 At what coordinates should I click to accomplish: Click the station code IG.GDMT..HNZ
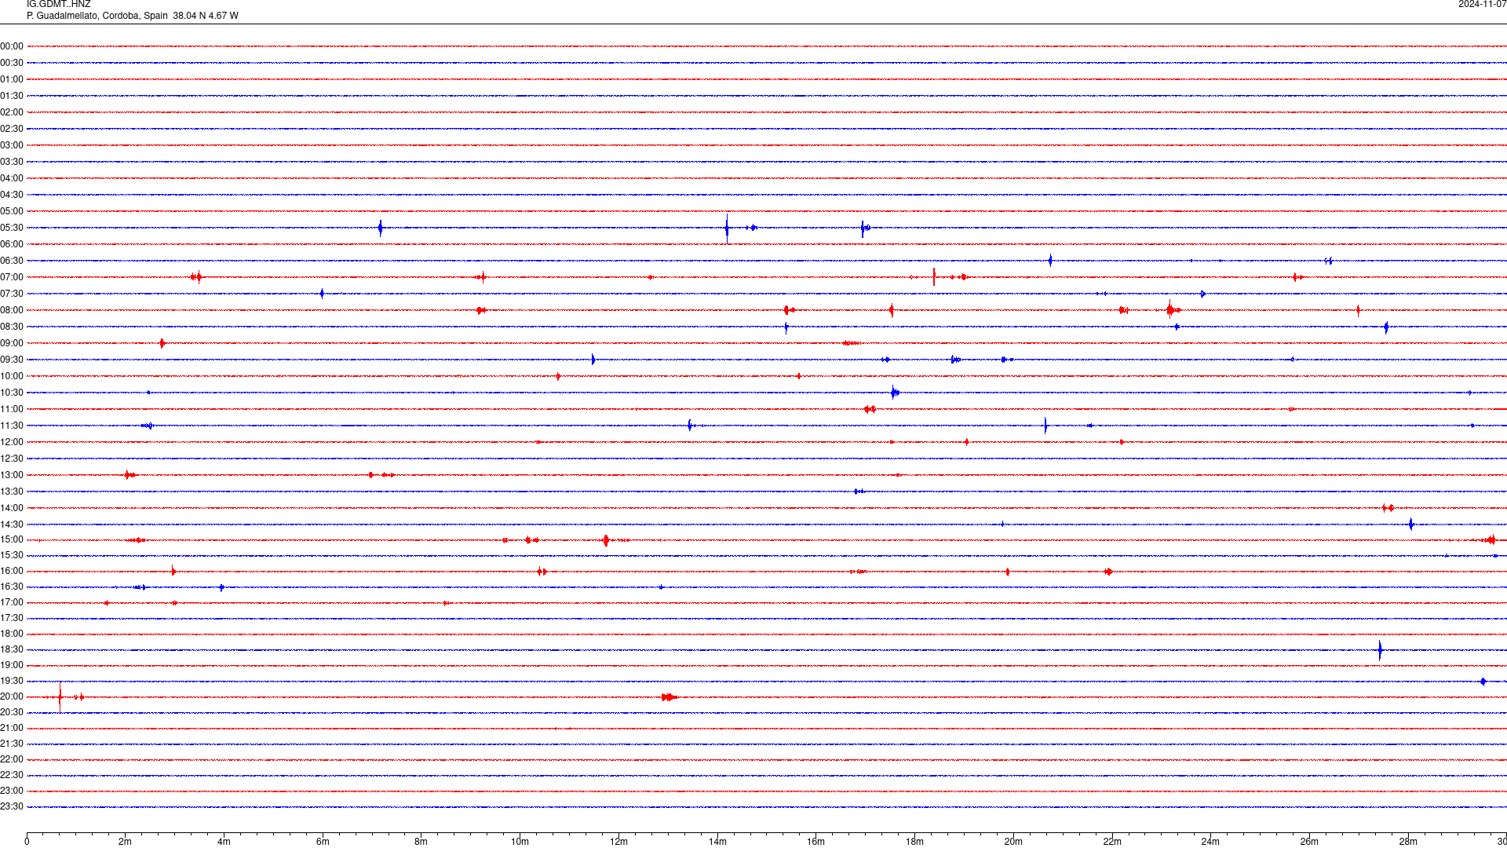(x=58, y=5)
